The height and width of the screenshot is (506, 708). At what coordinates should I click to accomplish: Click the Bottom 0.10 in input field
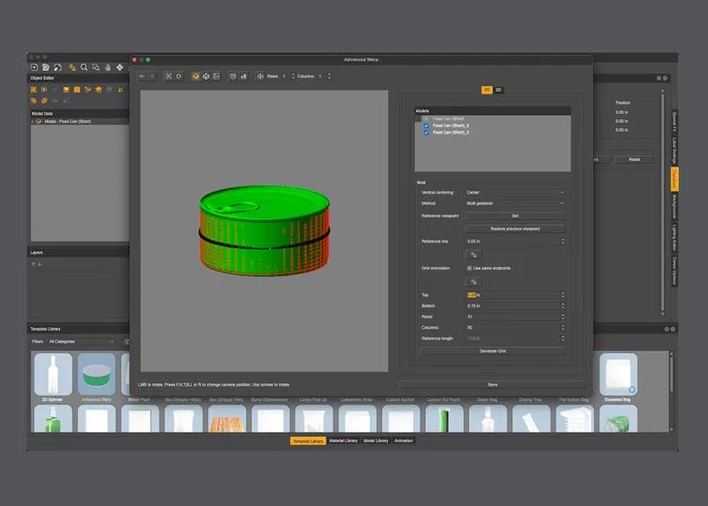(x=512, y=305)
